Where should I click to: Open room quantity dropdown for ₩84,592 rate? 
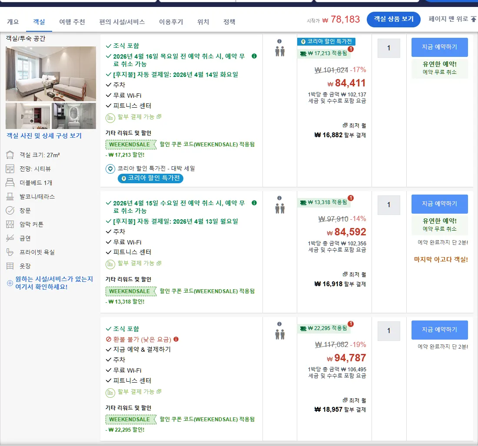[x=388, y=205]
